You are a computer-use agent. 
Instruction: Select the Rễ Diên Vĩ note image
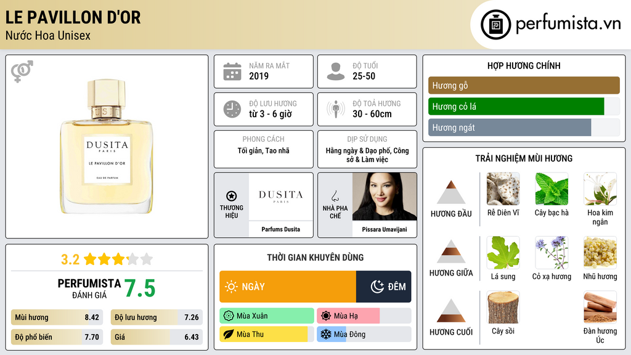tap(503, 189)
